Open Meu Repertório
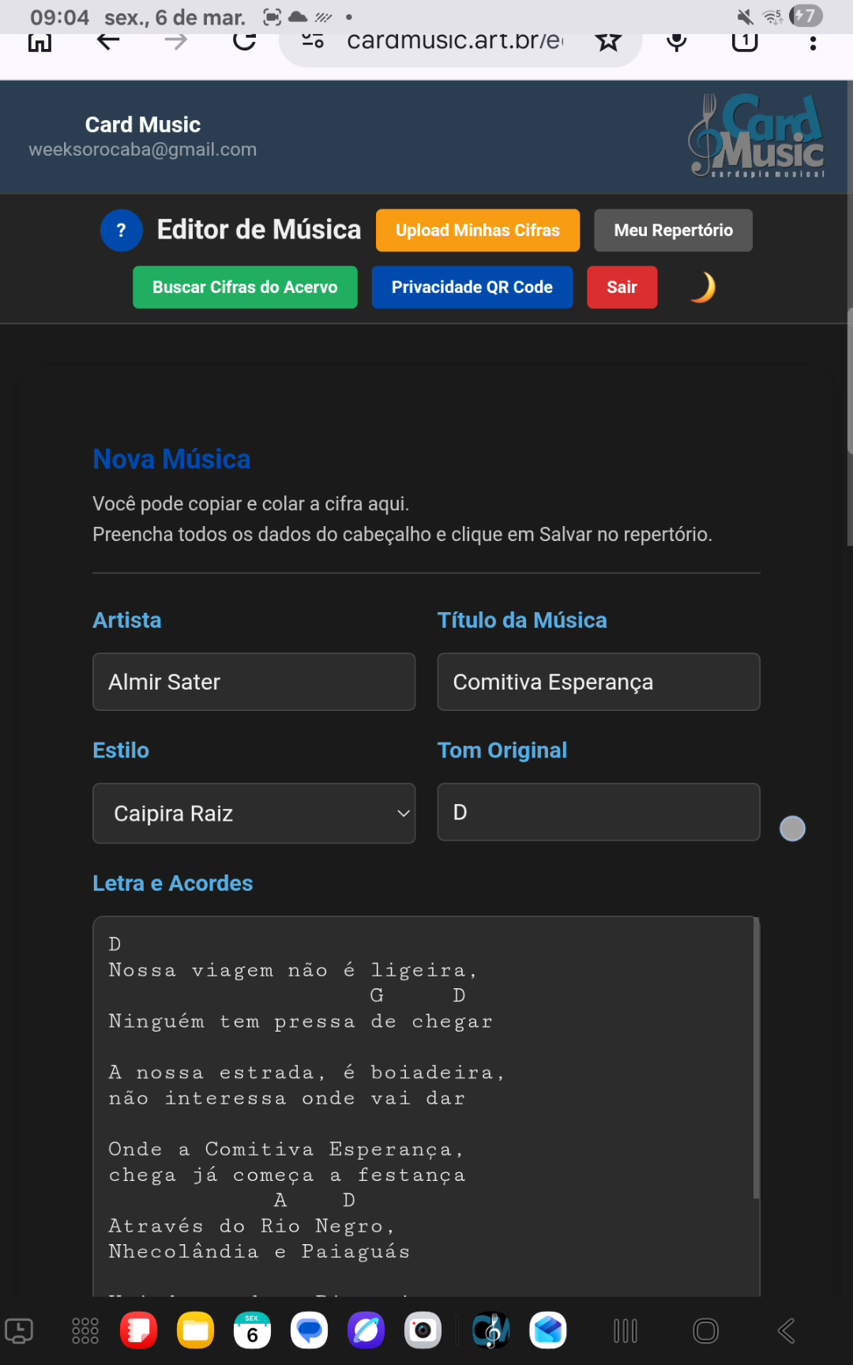 point(673,231)
